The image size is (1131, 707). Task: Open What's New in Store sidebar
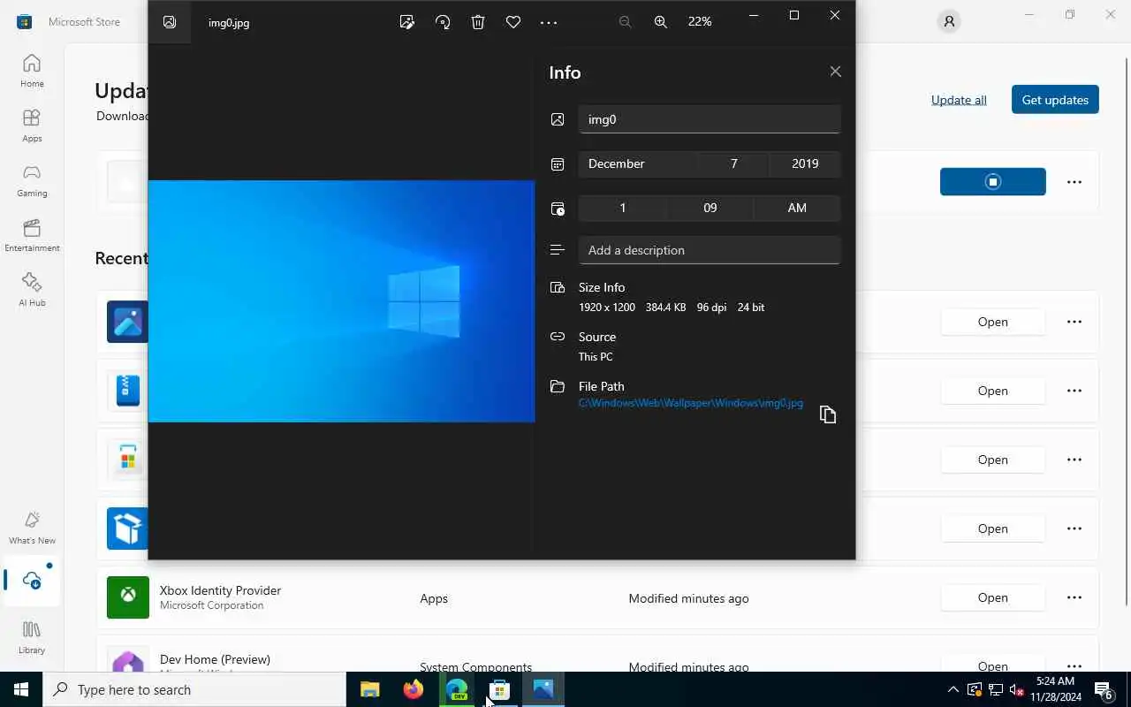(32, 528)
